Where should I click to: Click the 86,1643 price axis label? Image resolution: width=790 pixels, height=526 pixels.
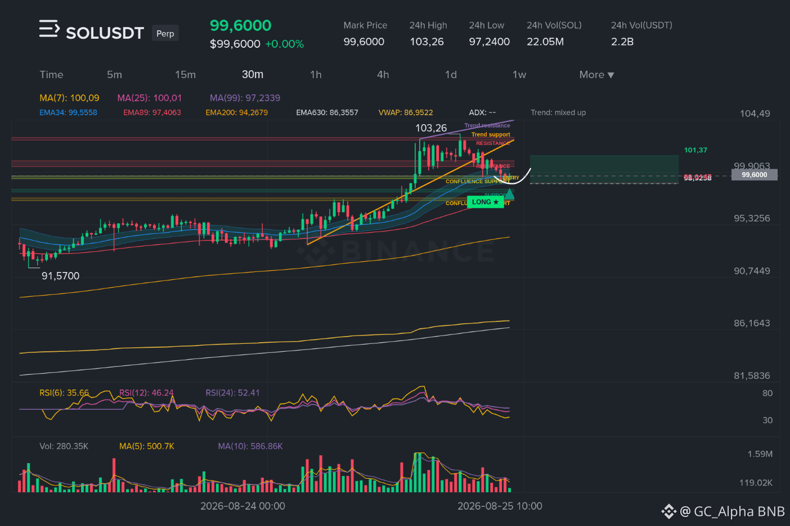click(x=752, y=323)
